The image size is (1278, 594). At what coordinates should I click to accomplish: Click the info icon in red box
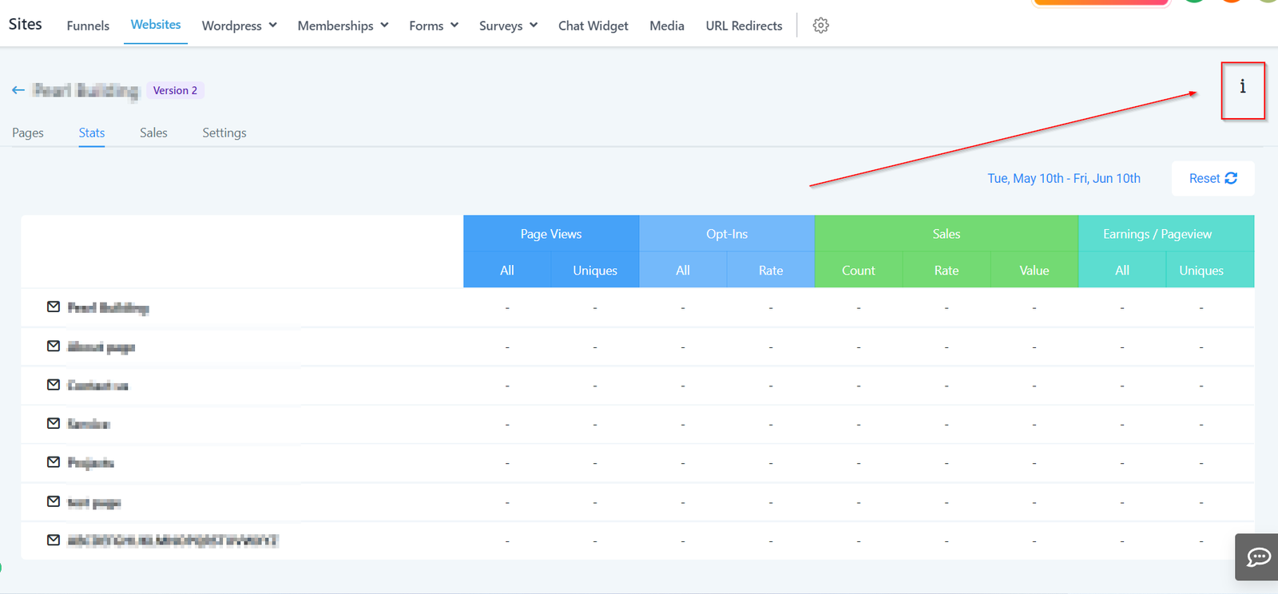1242,87
